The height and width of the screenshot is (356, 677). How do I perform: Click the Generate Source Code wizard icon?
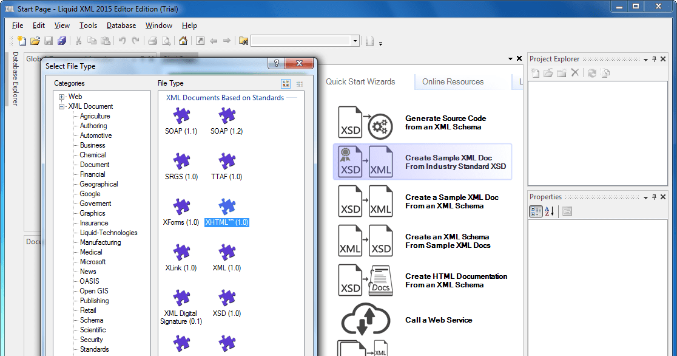tap(365, 122)
